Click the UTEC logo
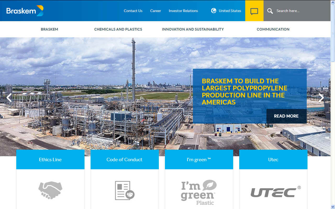Viewport: 335px width, 209px height. click(x=276, y=192)
